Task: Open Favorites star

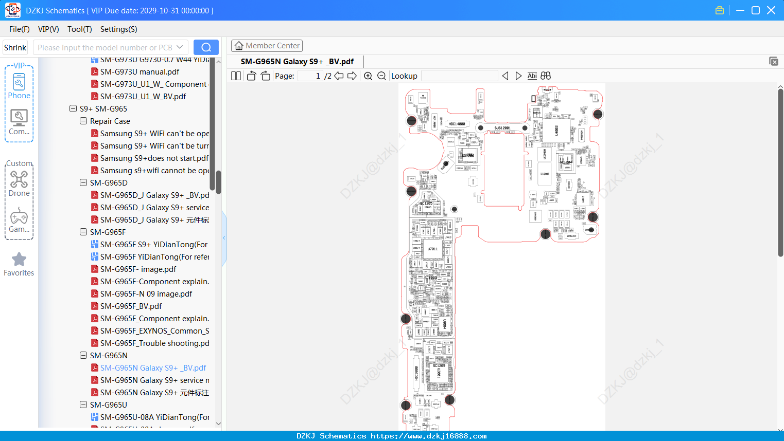Action: (19, 264)
